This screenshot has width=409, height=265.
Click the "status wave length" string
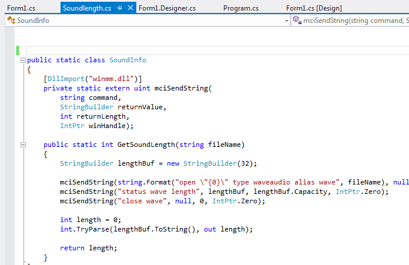pos(159,192)
